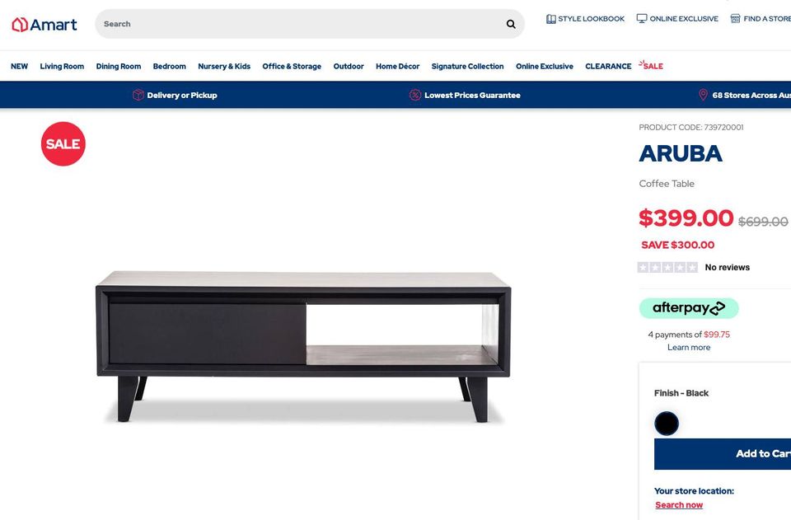Open the Bedroom menu
This screenshot has width=791, height=520.
coord(170,66)
